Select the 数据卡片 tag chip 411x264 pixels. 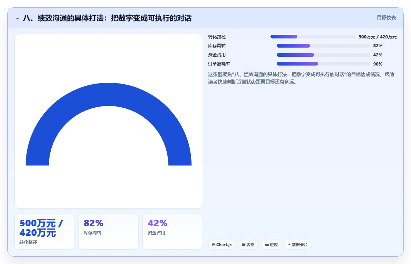coord(298,245)
